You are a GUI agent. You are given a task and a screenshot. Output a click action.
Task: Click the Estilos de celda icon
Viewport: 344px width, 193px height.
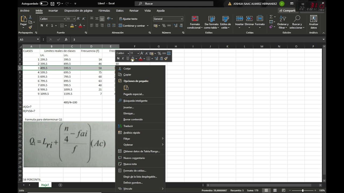coord(225,19)
